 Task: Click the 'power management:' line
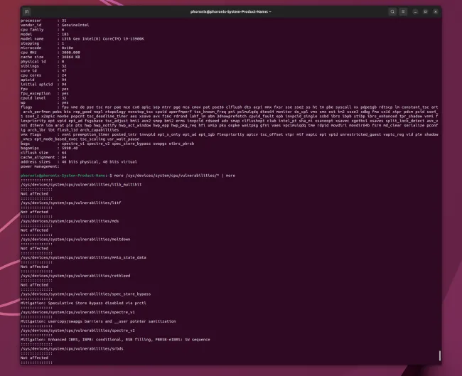[40, 166]
